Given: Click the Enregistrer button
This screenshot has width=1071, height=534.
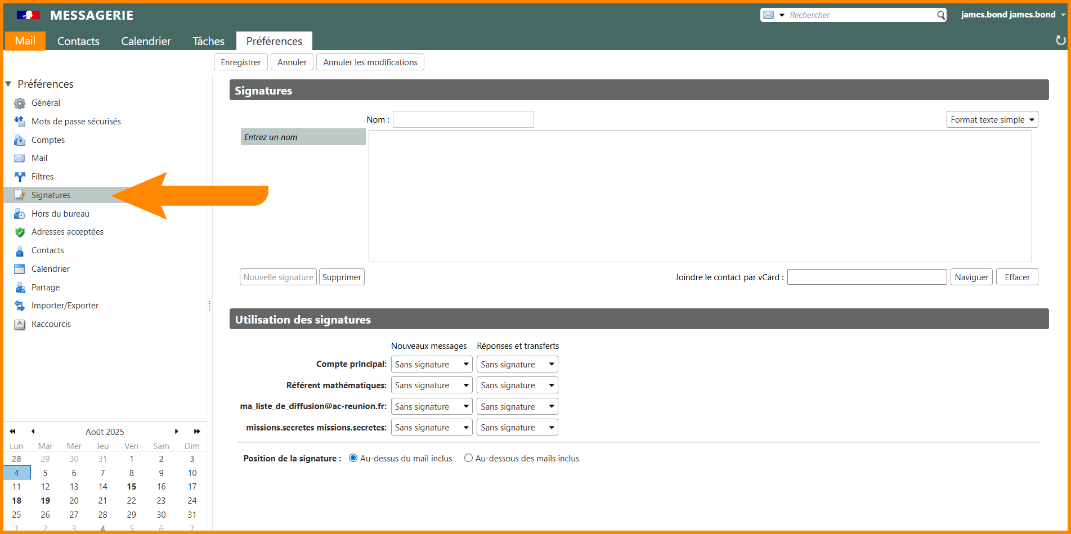Looking at the screenshot, I should [240, 62].
